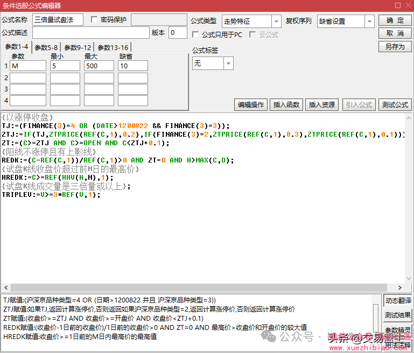Image resolution: width=414 pixels, height=353 pixels.
Task: Click the 取消 cancel button
Action: click(395, 33)
